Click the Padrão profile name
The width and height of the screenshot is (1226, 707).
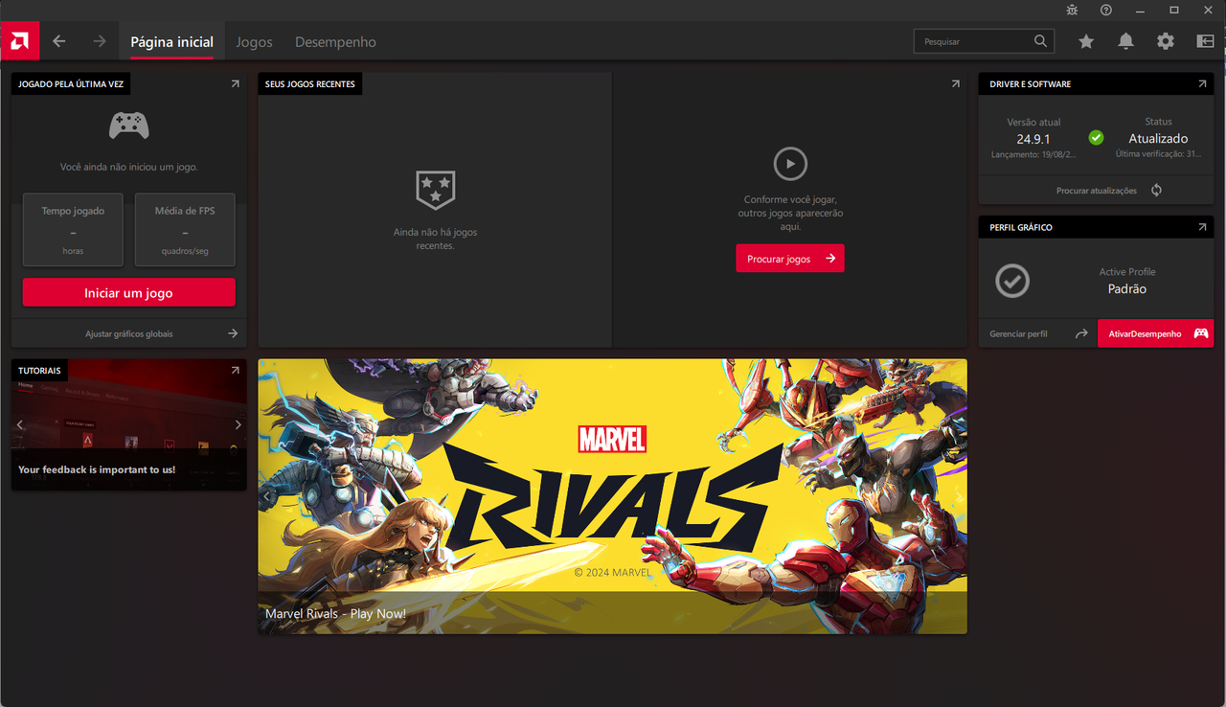pos(1127,289)
